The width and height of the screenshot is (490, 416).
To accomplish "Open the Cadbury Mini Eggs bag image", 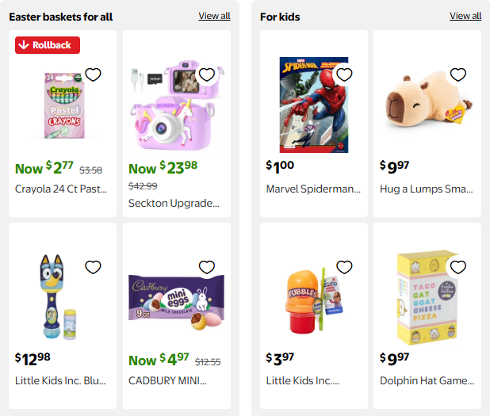I will coord(176,301).
